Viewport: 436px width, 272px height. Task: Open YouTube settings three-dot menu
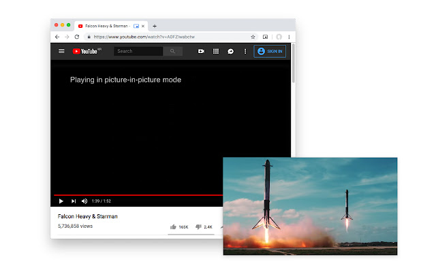point(245,52)
